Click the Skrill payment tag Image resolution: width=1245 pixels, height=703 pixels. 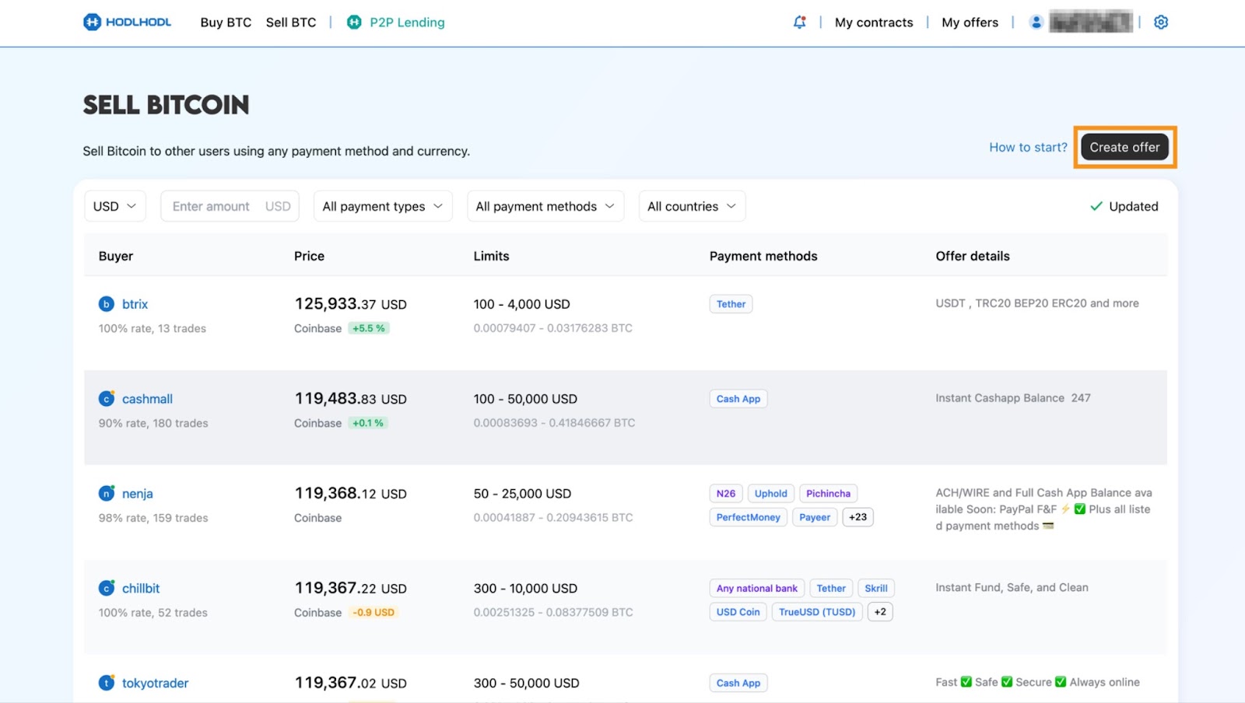[876, 589]
